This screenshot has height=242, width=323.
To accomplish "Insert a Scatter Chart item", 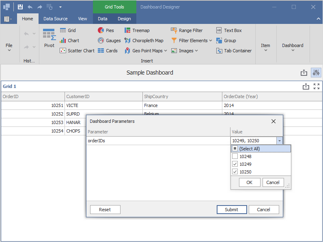I will (77, 51).
